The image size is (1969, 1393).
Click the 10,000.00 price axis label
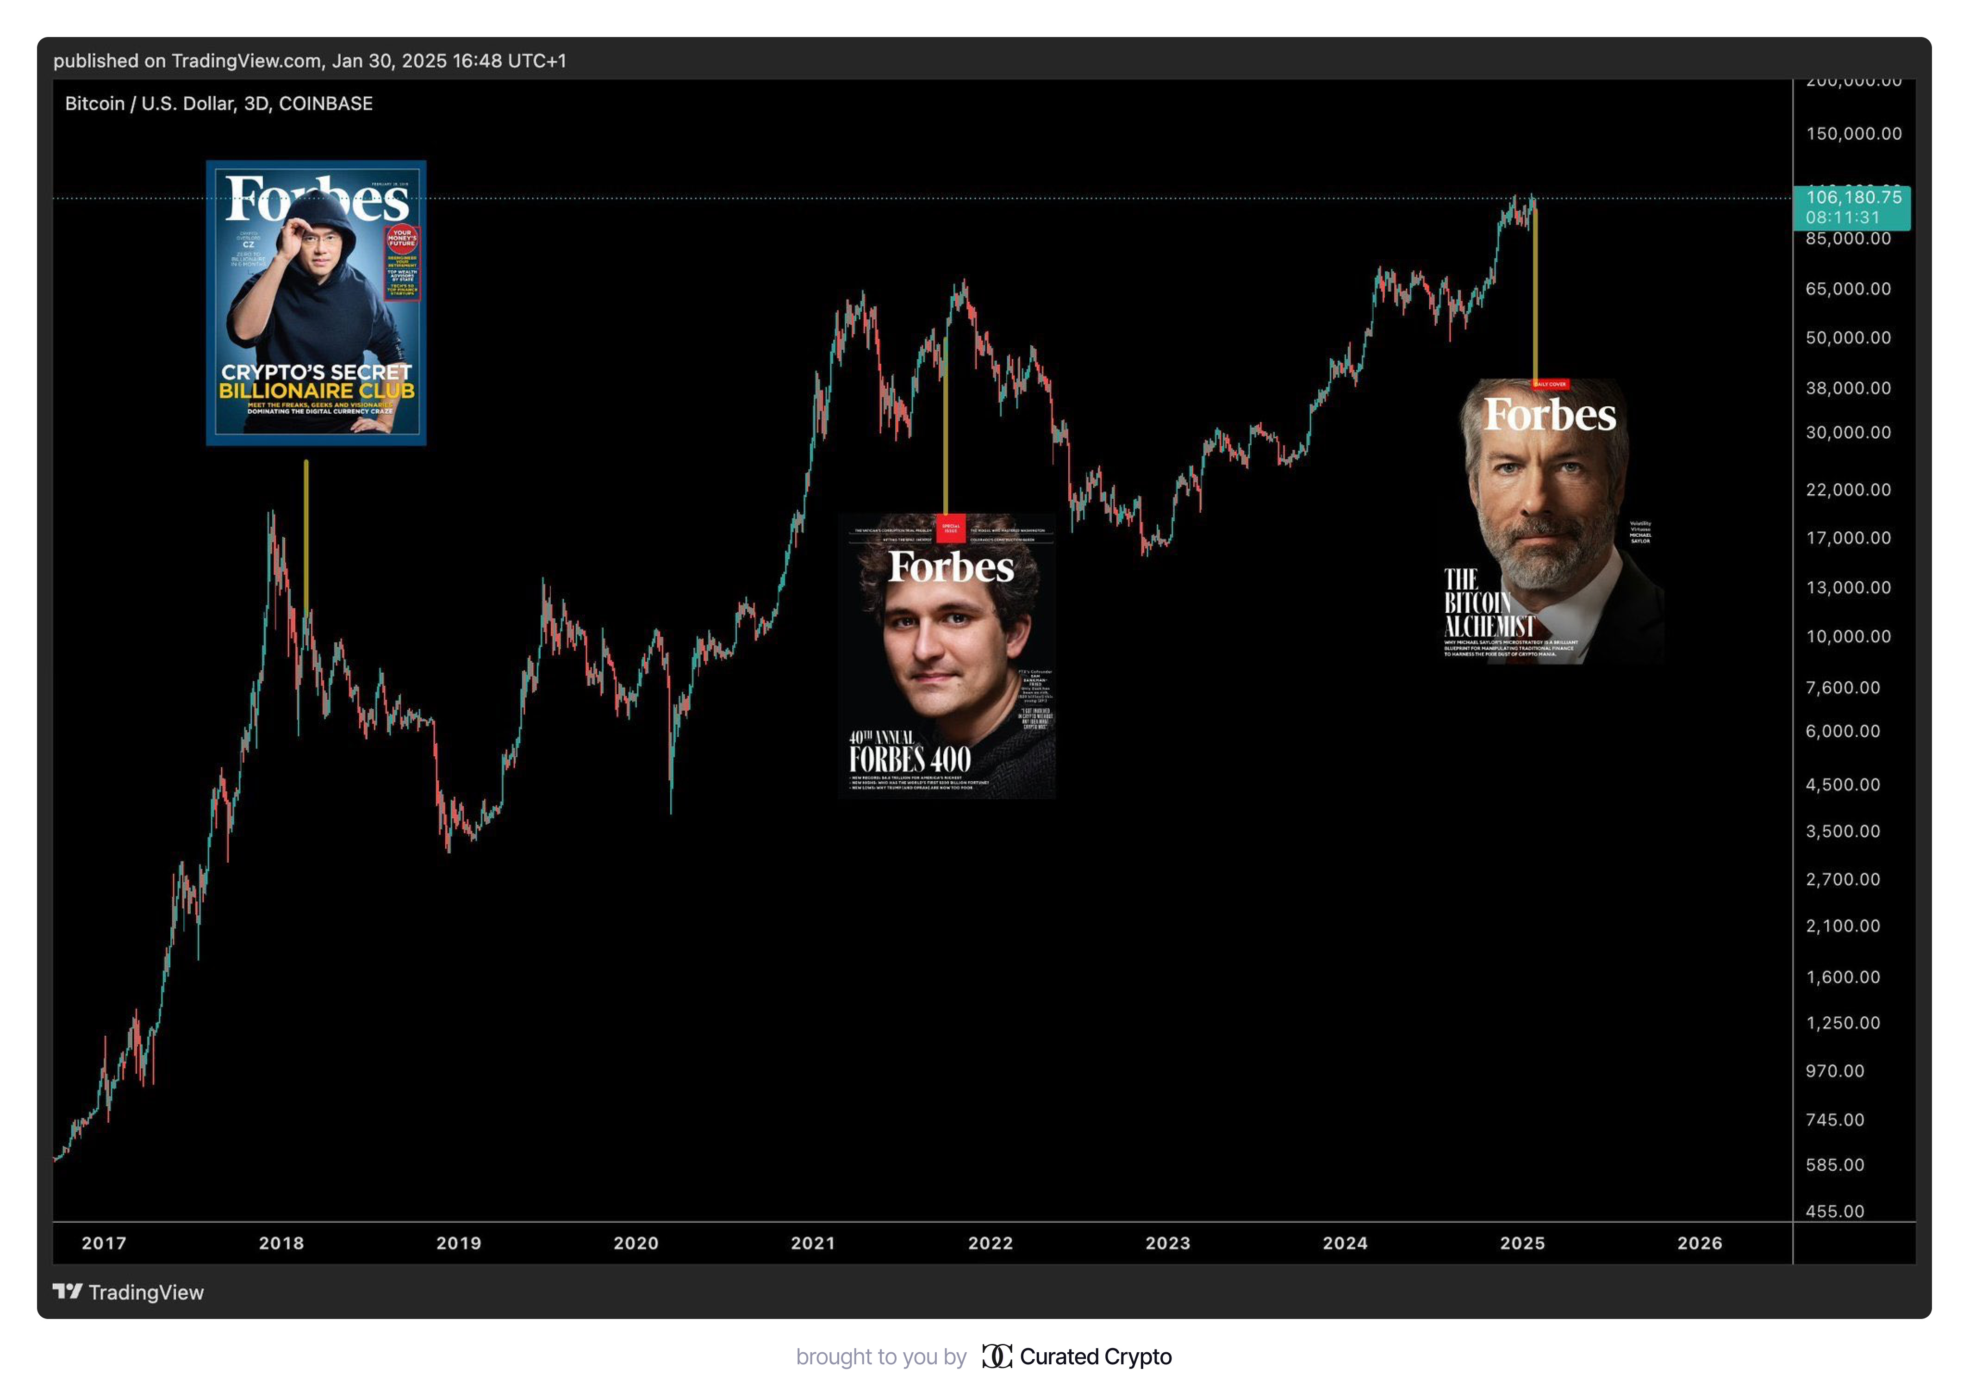point(1848,636)
